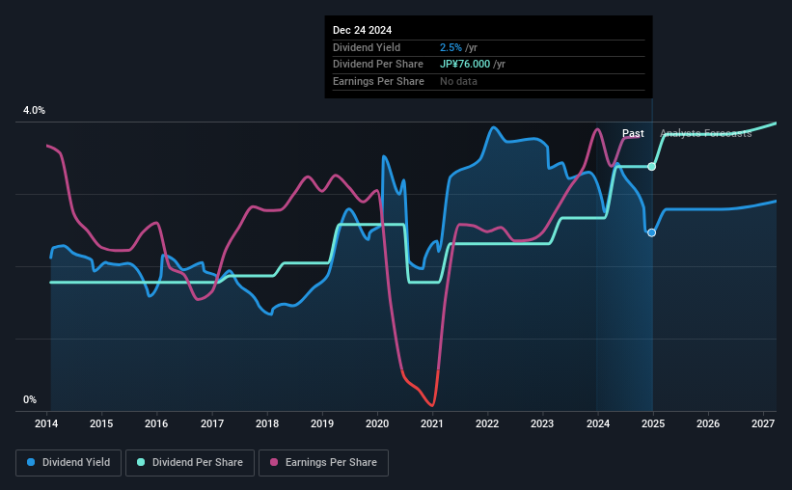Click the 2020 x-axis label
Image resolution: width=792 pixels, height=490 pixels.
point(377,423)
